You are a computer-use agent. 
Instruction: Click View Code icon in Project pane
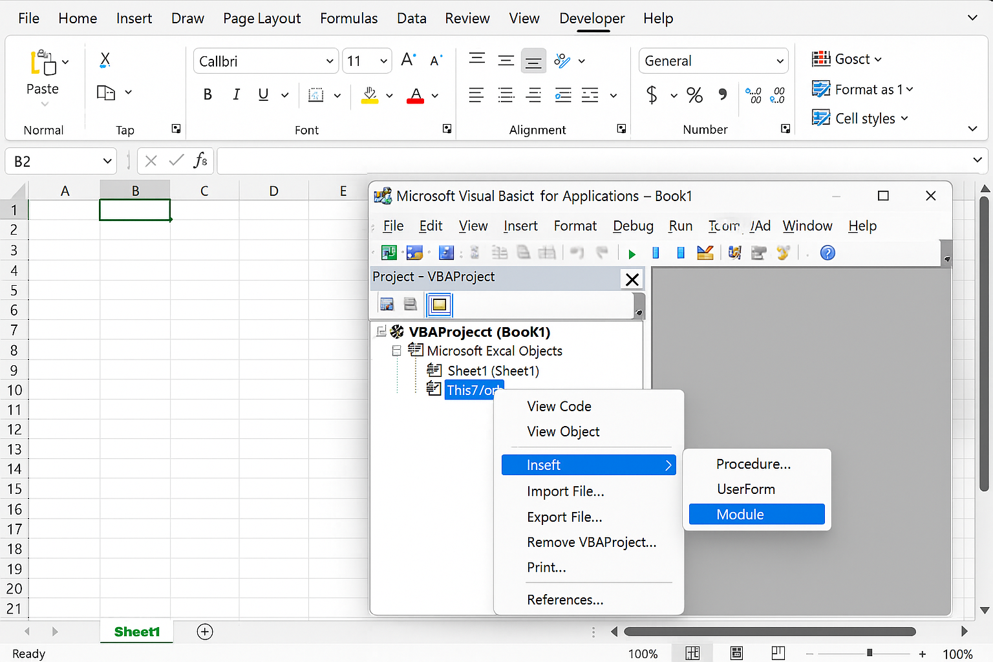click(x=387, y=304)
